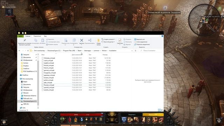Click the orange potion icon in game bar
Image resolution: width=224 pixels, height=126 pixels.
[x=76, y=119]
